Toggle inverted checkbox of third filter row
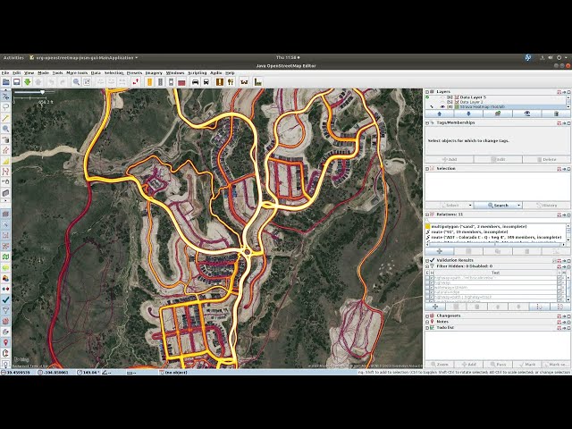The image size is (572, 429). [x=560, y=288]
